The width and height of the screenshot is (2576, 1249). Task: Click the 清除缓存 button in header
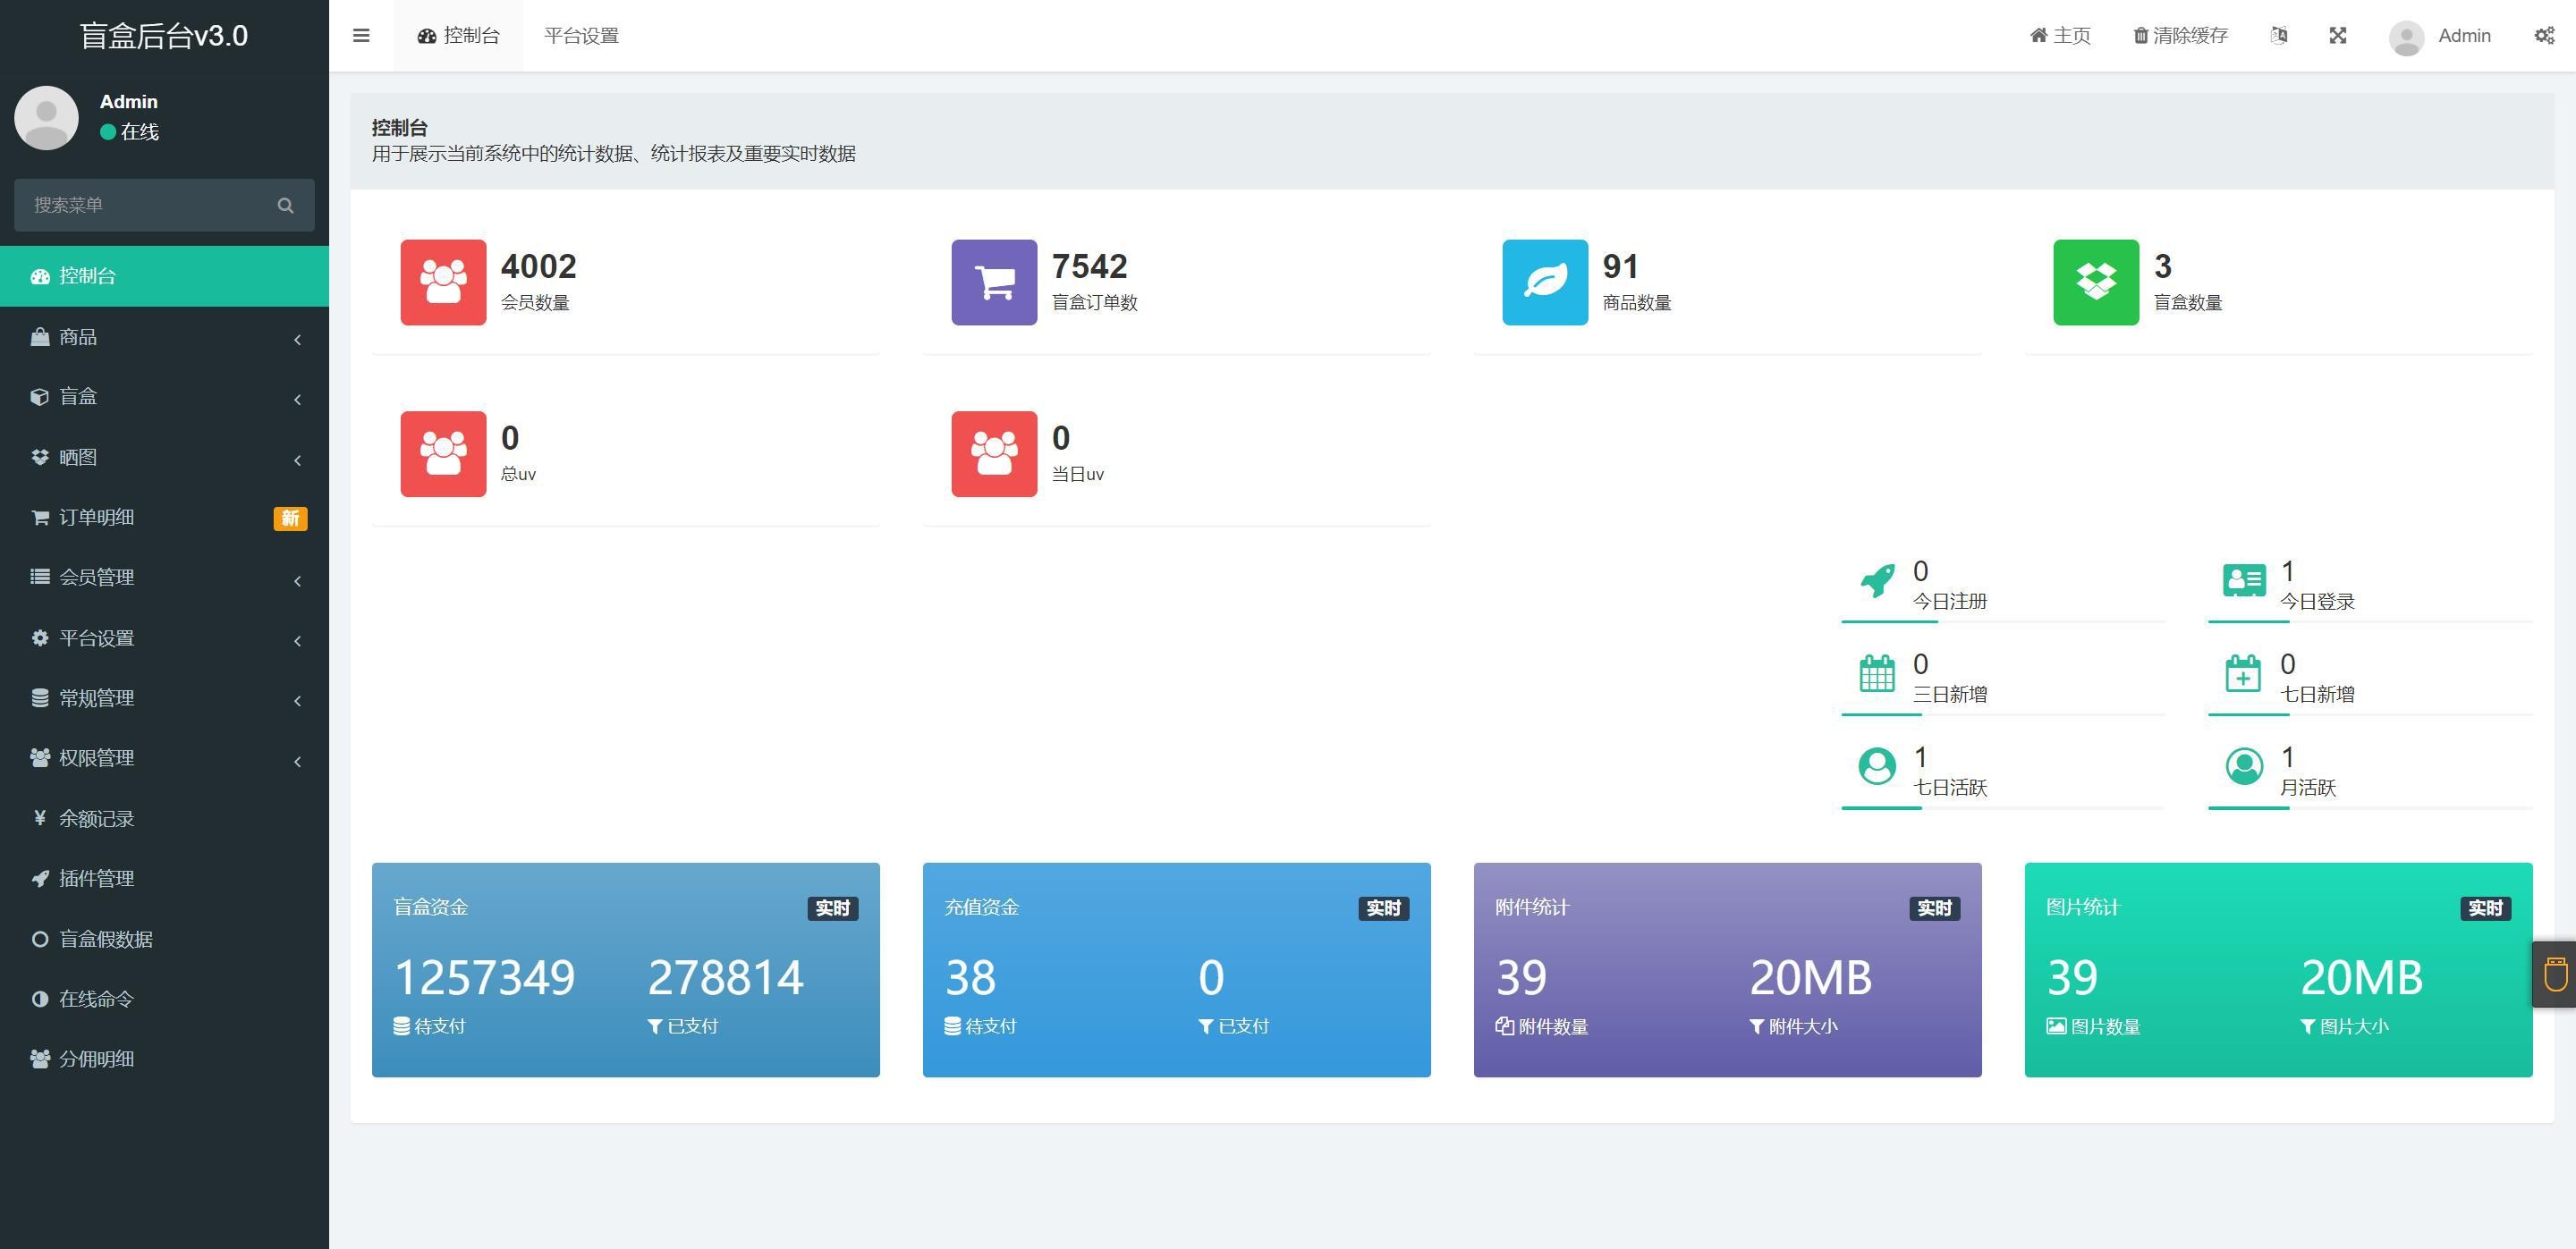(2180, 36)
